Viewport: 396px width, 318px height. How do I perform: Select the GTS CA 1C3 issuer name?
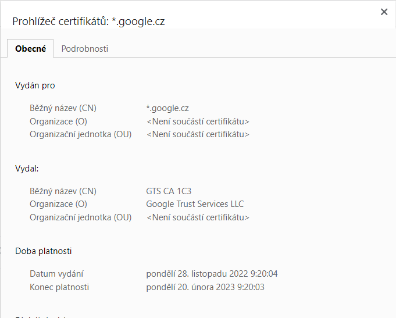pos(169,191)
